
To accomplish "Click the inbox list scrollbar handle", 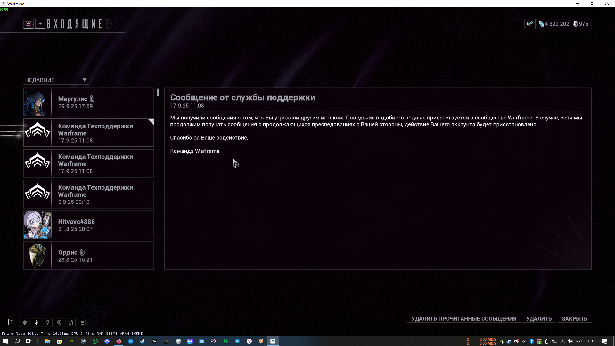I will click(x=158, y=93).
